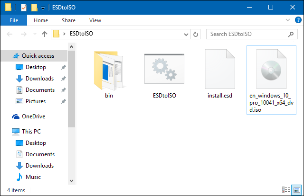Go up one folder level
Screen dimensions: 304x196
coord(45,34)
